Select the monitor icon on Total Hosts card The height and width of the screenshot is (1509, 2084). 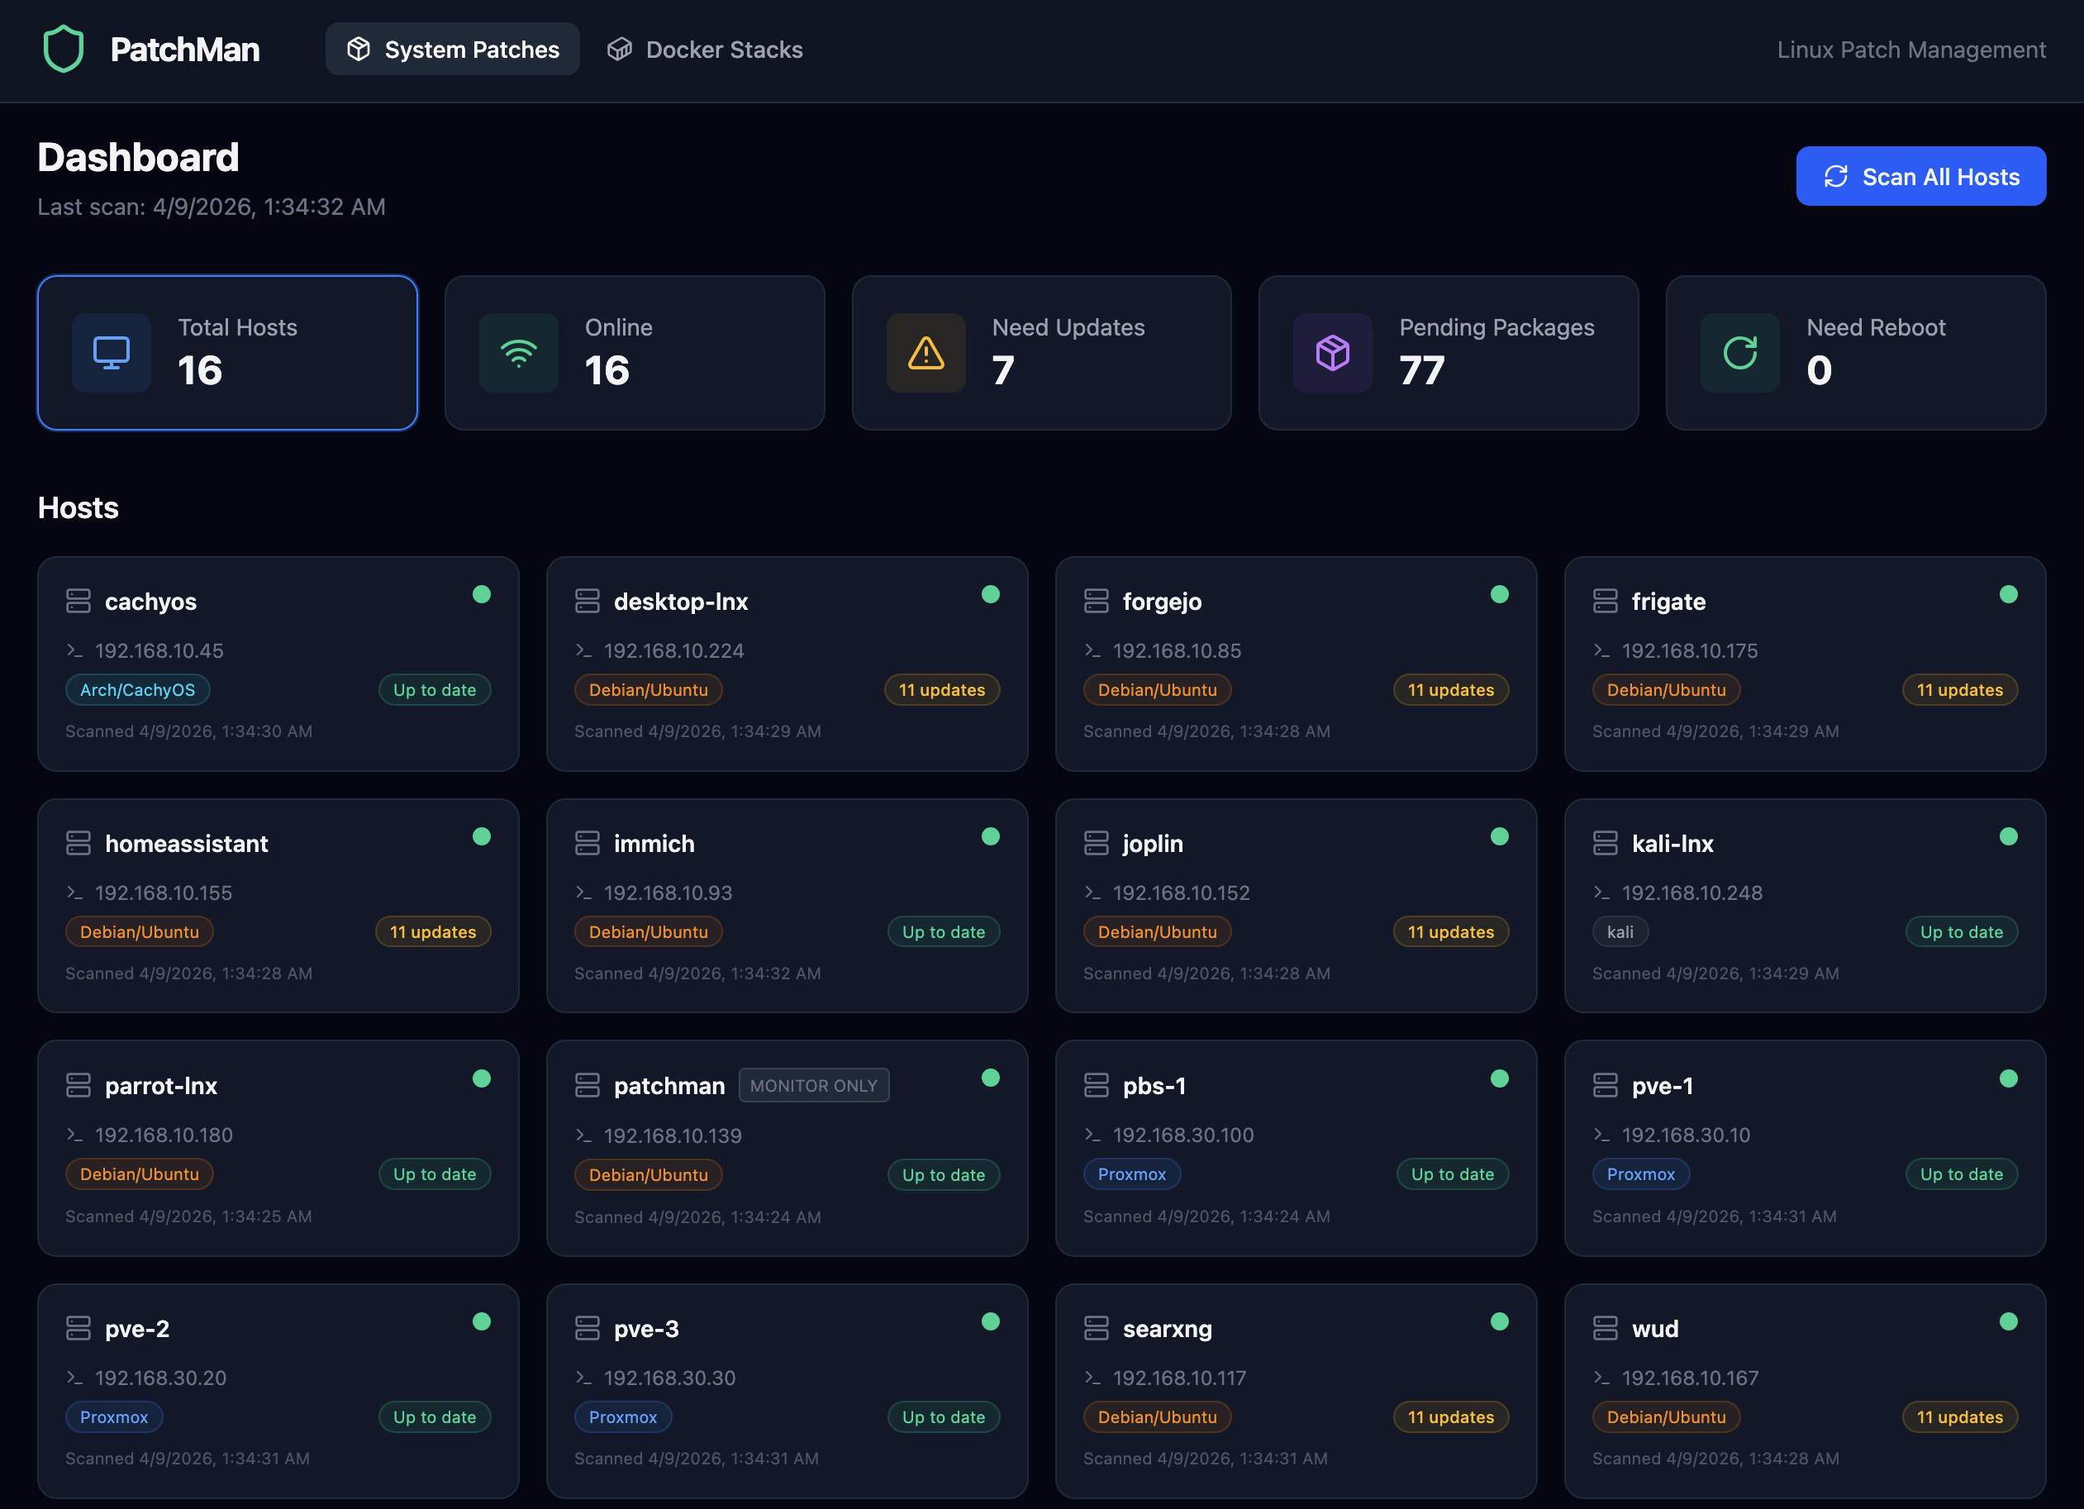tap(112, 352)
